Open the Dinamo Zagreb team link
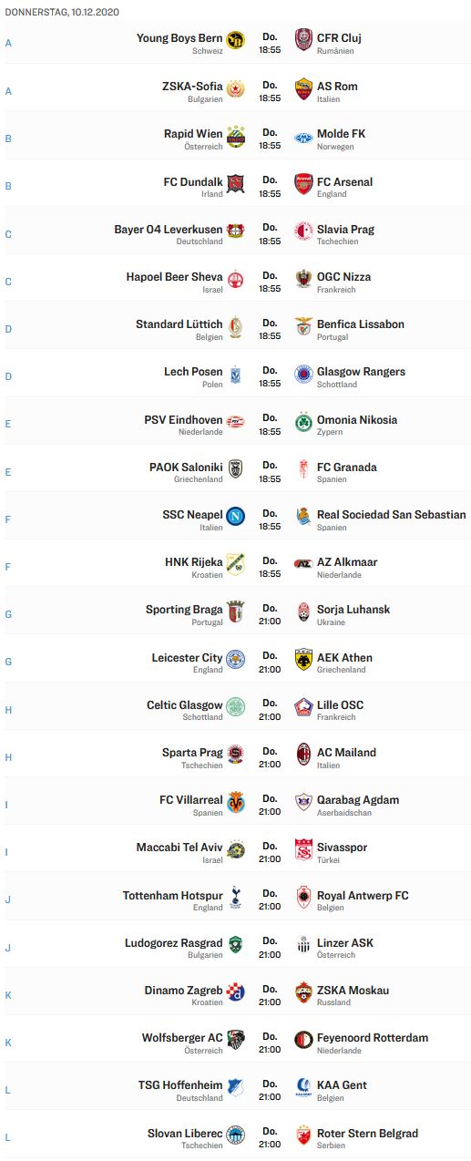This screenshot has width=471, height=1161. pyautogui.click(x=183, y=991)
